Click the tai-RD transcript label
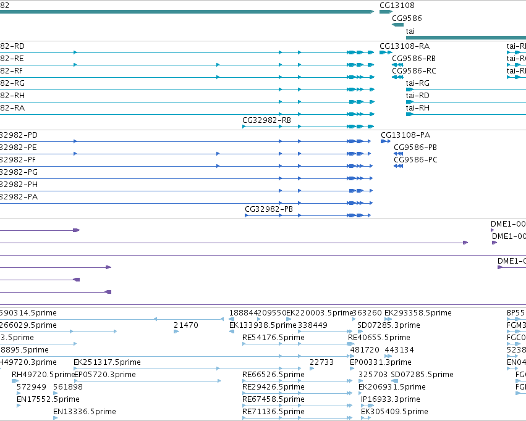The width and height of the screenshot is (526, 421). pos(418,96)
